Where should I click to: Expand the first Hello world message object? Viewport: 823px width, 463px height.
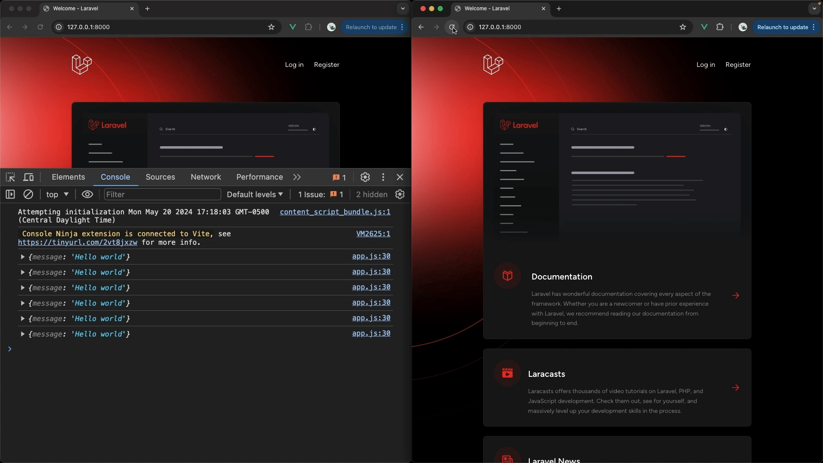tap(23, 257)
